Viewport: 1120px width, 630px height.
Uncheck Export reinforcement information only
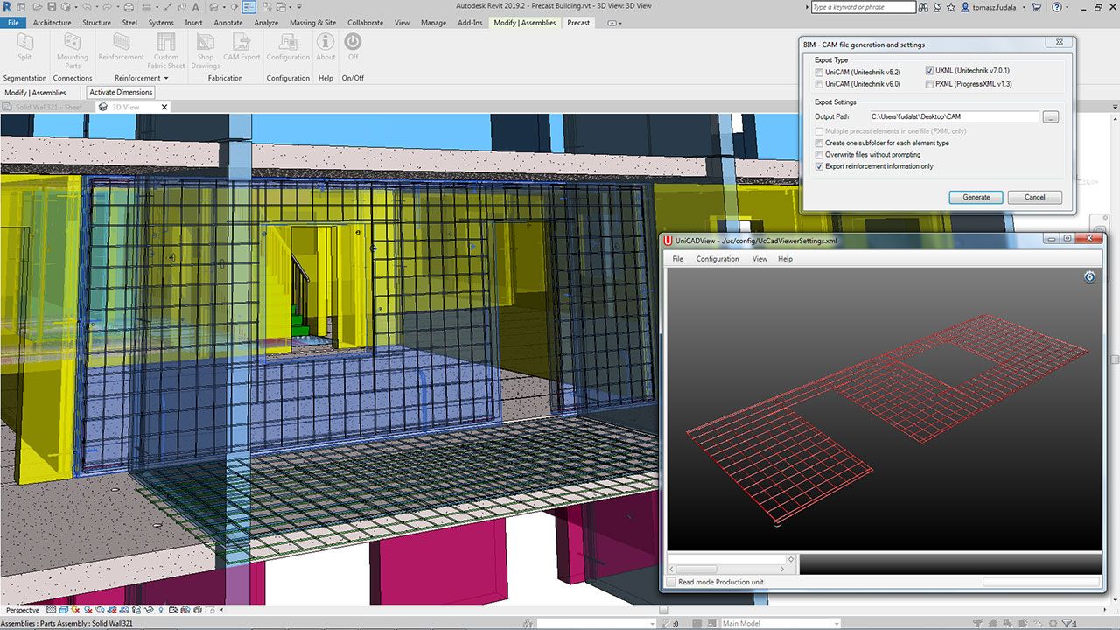coord(819,166)
